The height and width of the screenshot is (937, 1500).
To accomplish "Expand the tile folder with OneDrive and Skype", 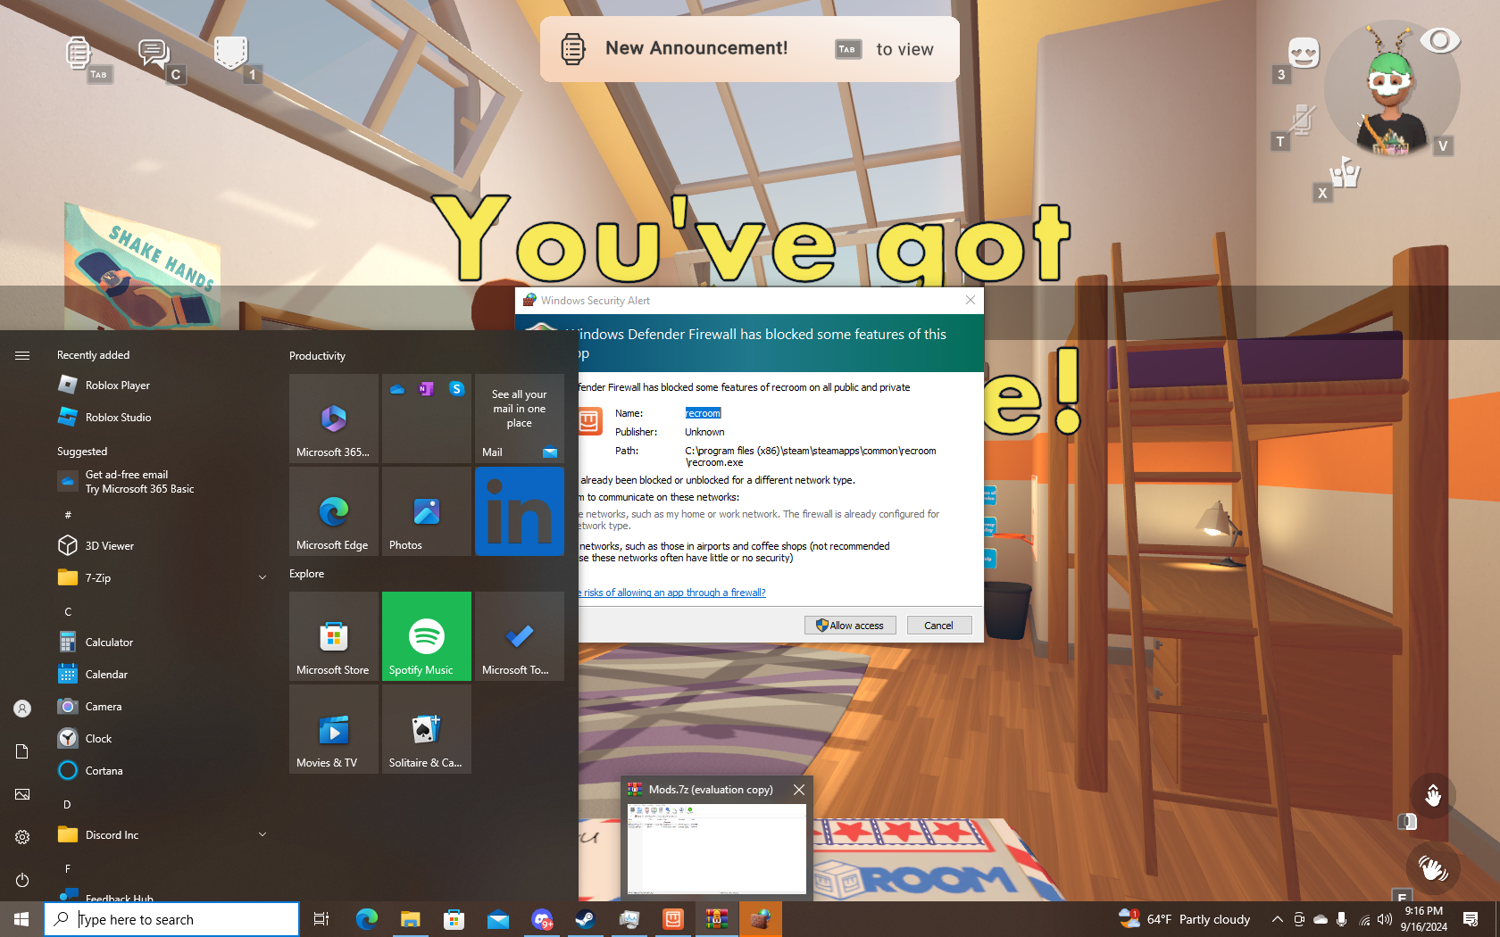I will click(427, 419).
